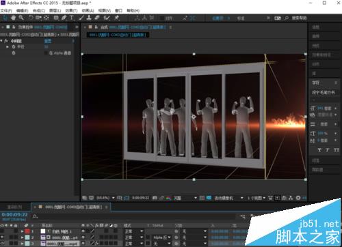The height and width of the screenshot is (247, 342).
Task: Toggle preserve transparency box on layer 2
Action: pos(148,237)
